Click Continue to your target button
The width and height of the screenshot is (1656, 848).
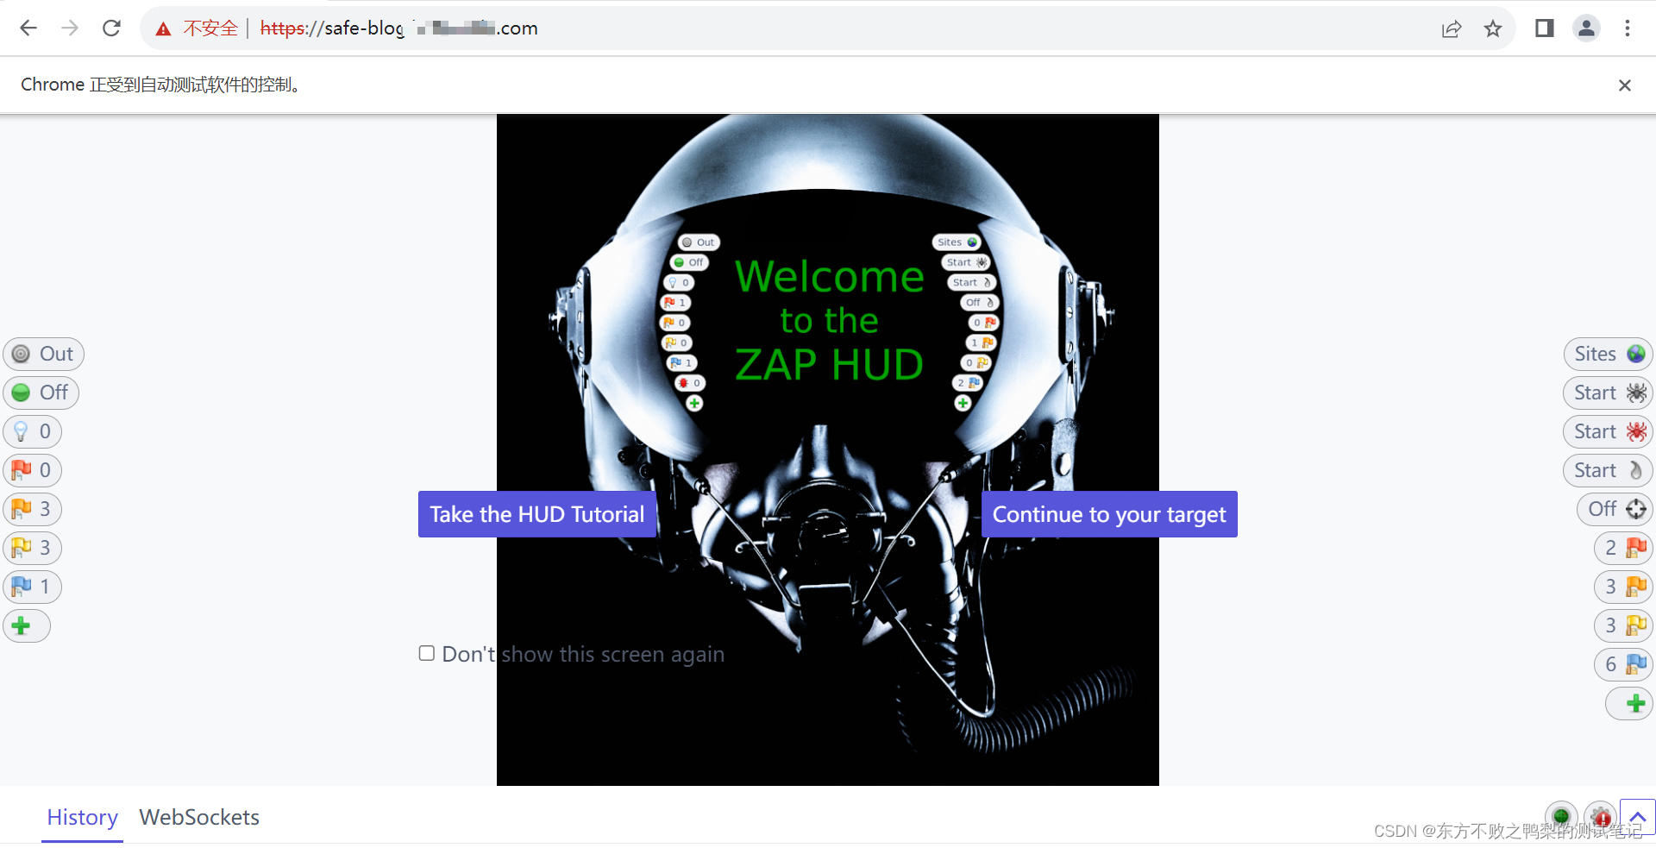click(x=1109, y=514)
